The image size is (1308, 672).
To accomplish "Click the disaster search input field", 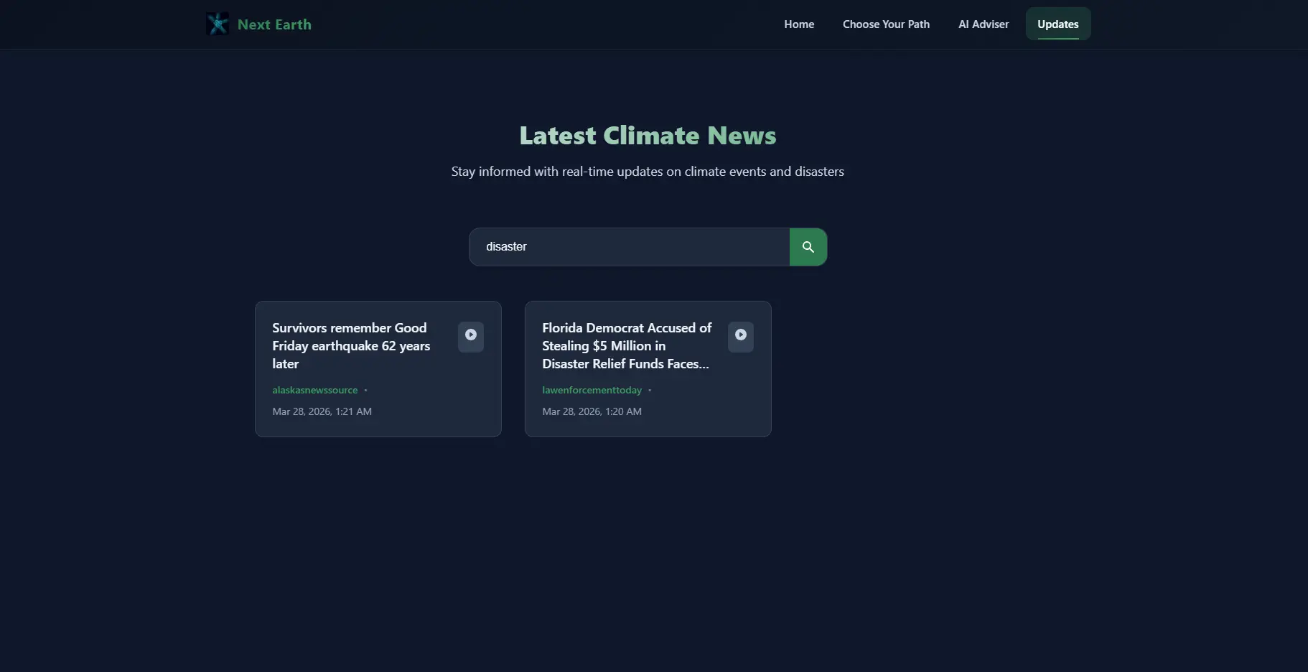I will [x=628, y=246].
